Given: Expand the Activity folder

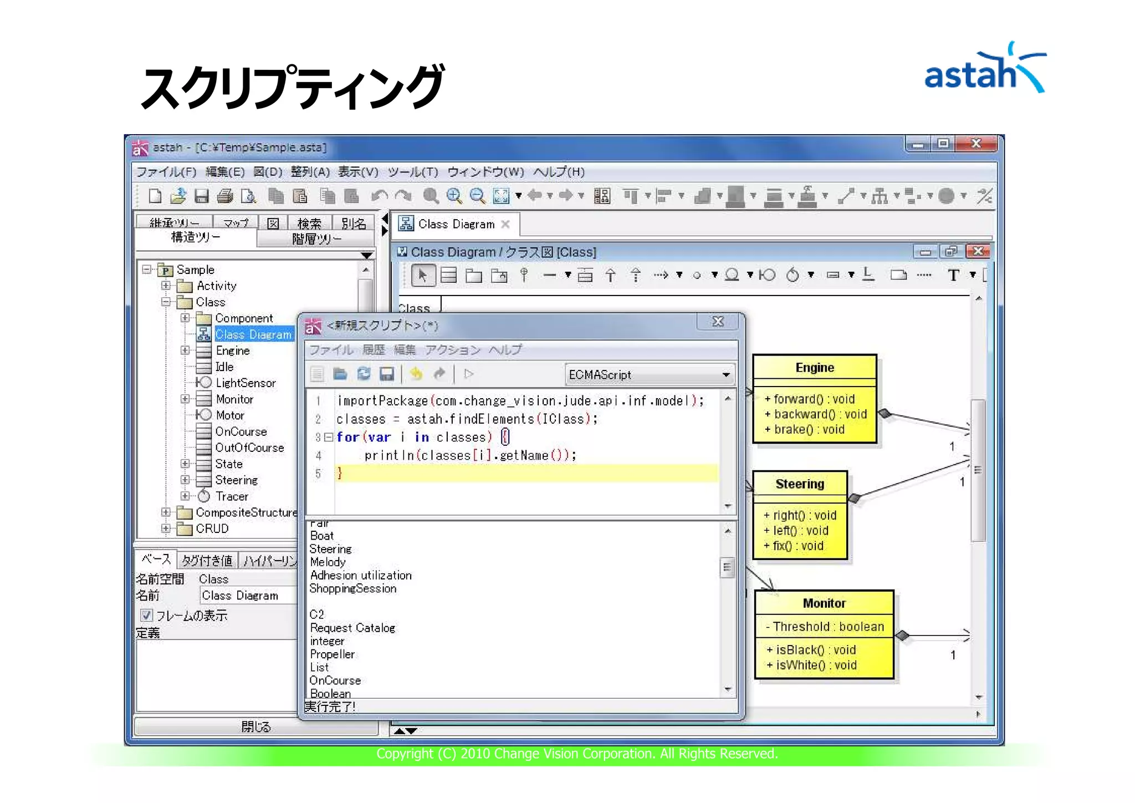Looking at the screenshot, I should point(166,286).
